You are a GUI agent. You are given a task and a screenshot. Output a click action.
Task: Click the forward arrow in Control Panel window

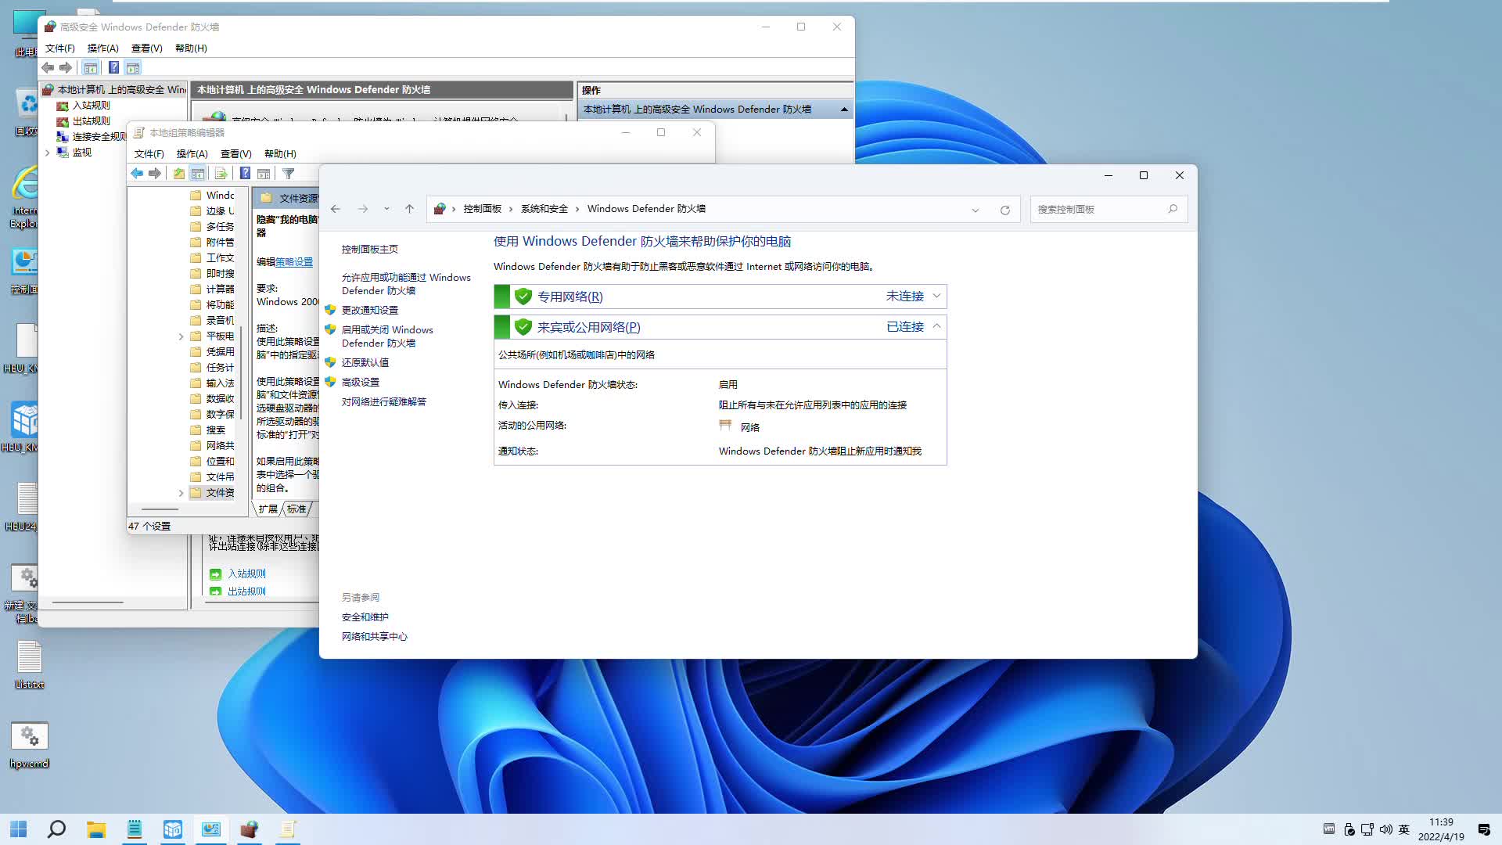point(363,209)
